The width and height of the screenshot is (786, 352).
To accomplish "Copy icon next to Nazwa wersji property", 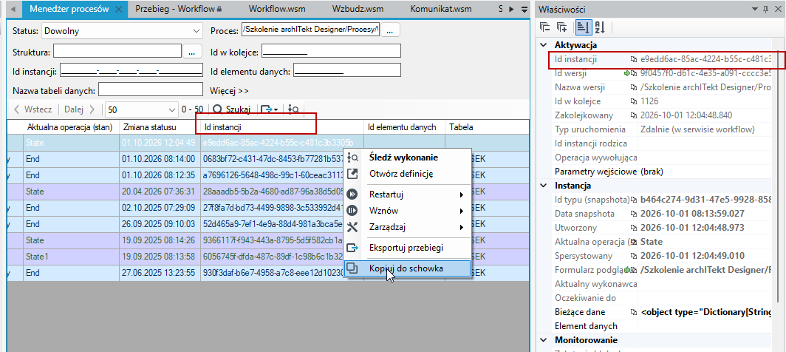I will [633, 87].
